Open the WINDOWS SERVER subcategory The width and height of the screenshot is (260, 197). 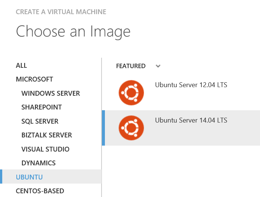(x=51, y=93)
